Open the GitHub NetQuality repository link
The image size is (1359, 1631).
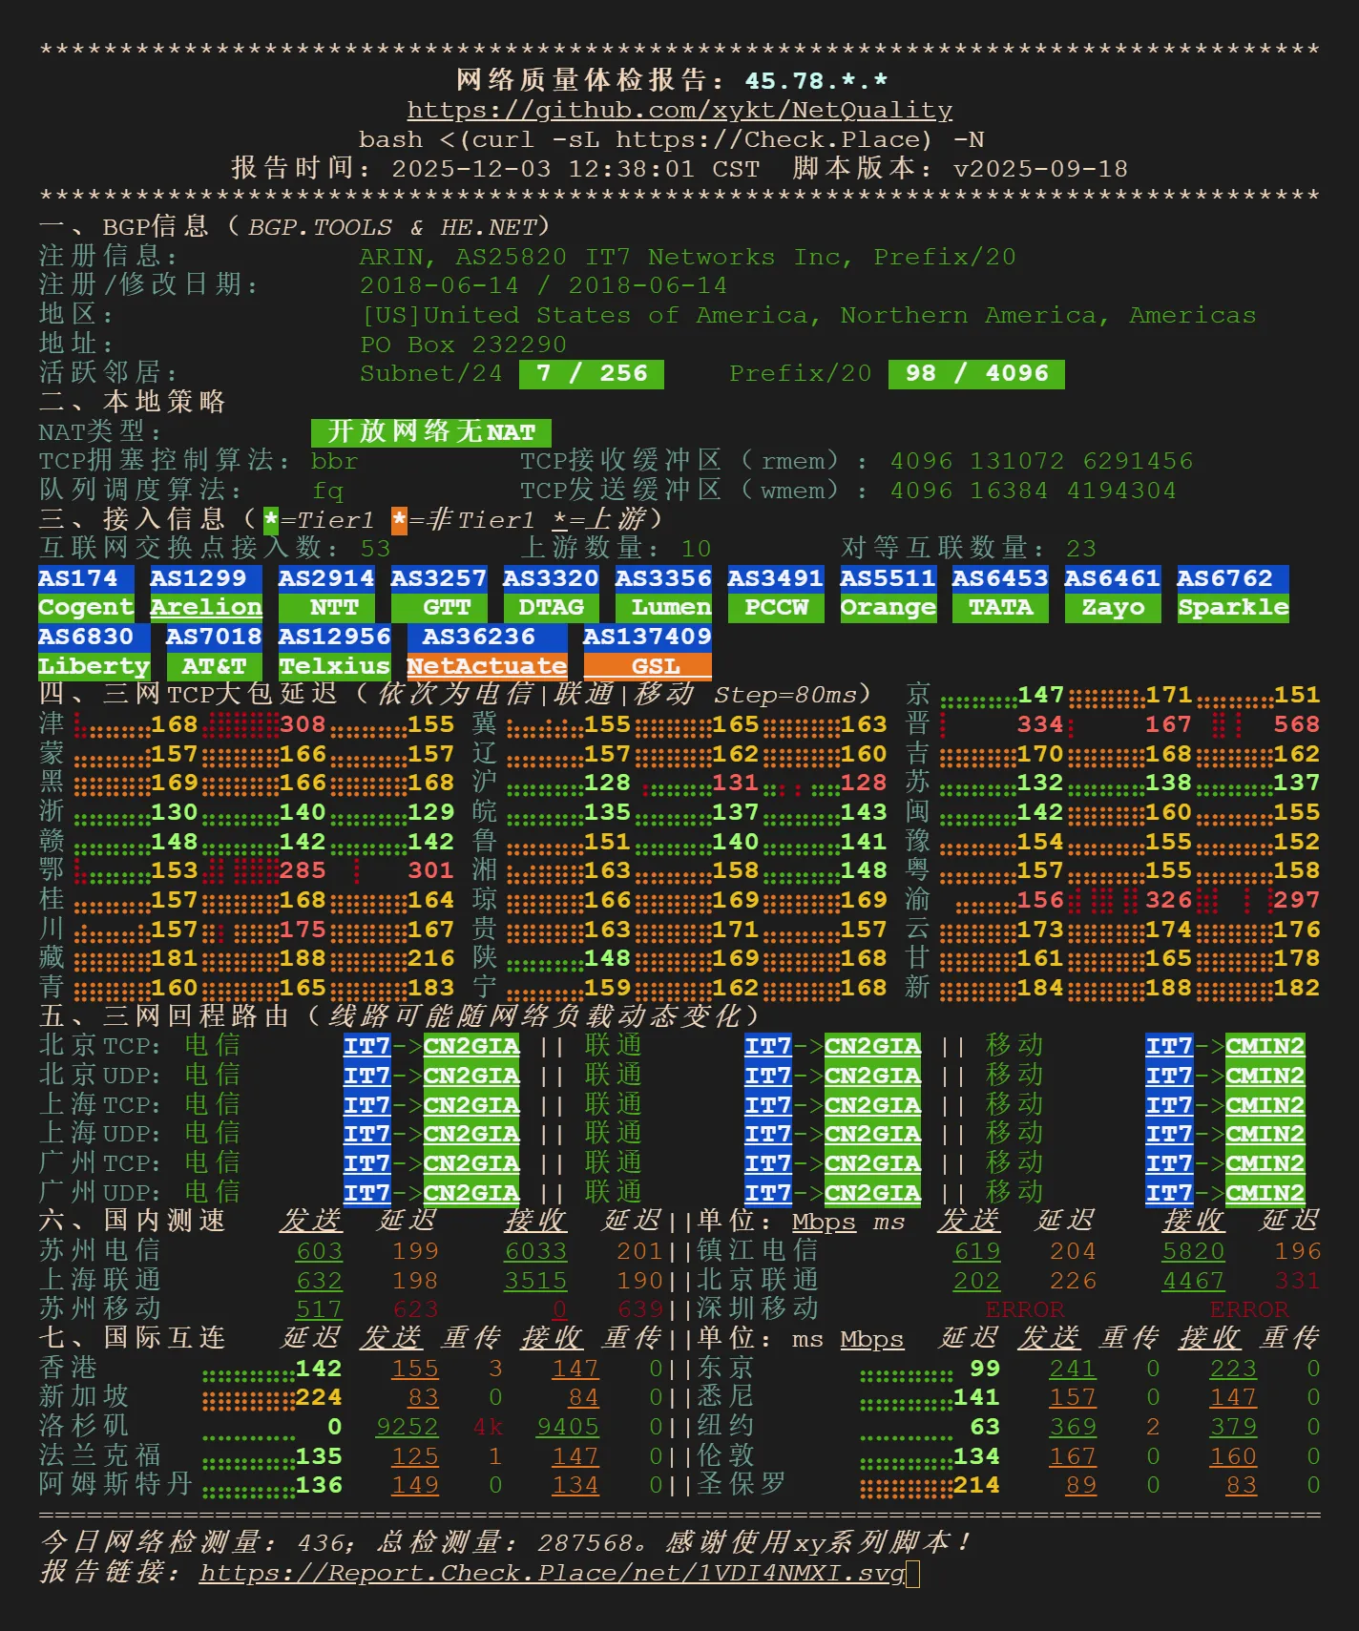pyautogui.click(x=679, y=110)
